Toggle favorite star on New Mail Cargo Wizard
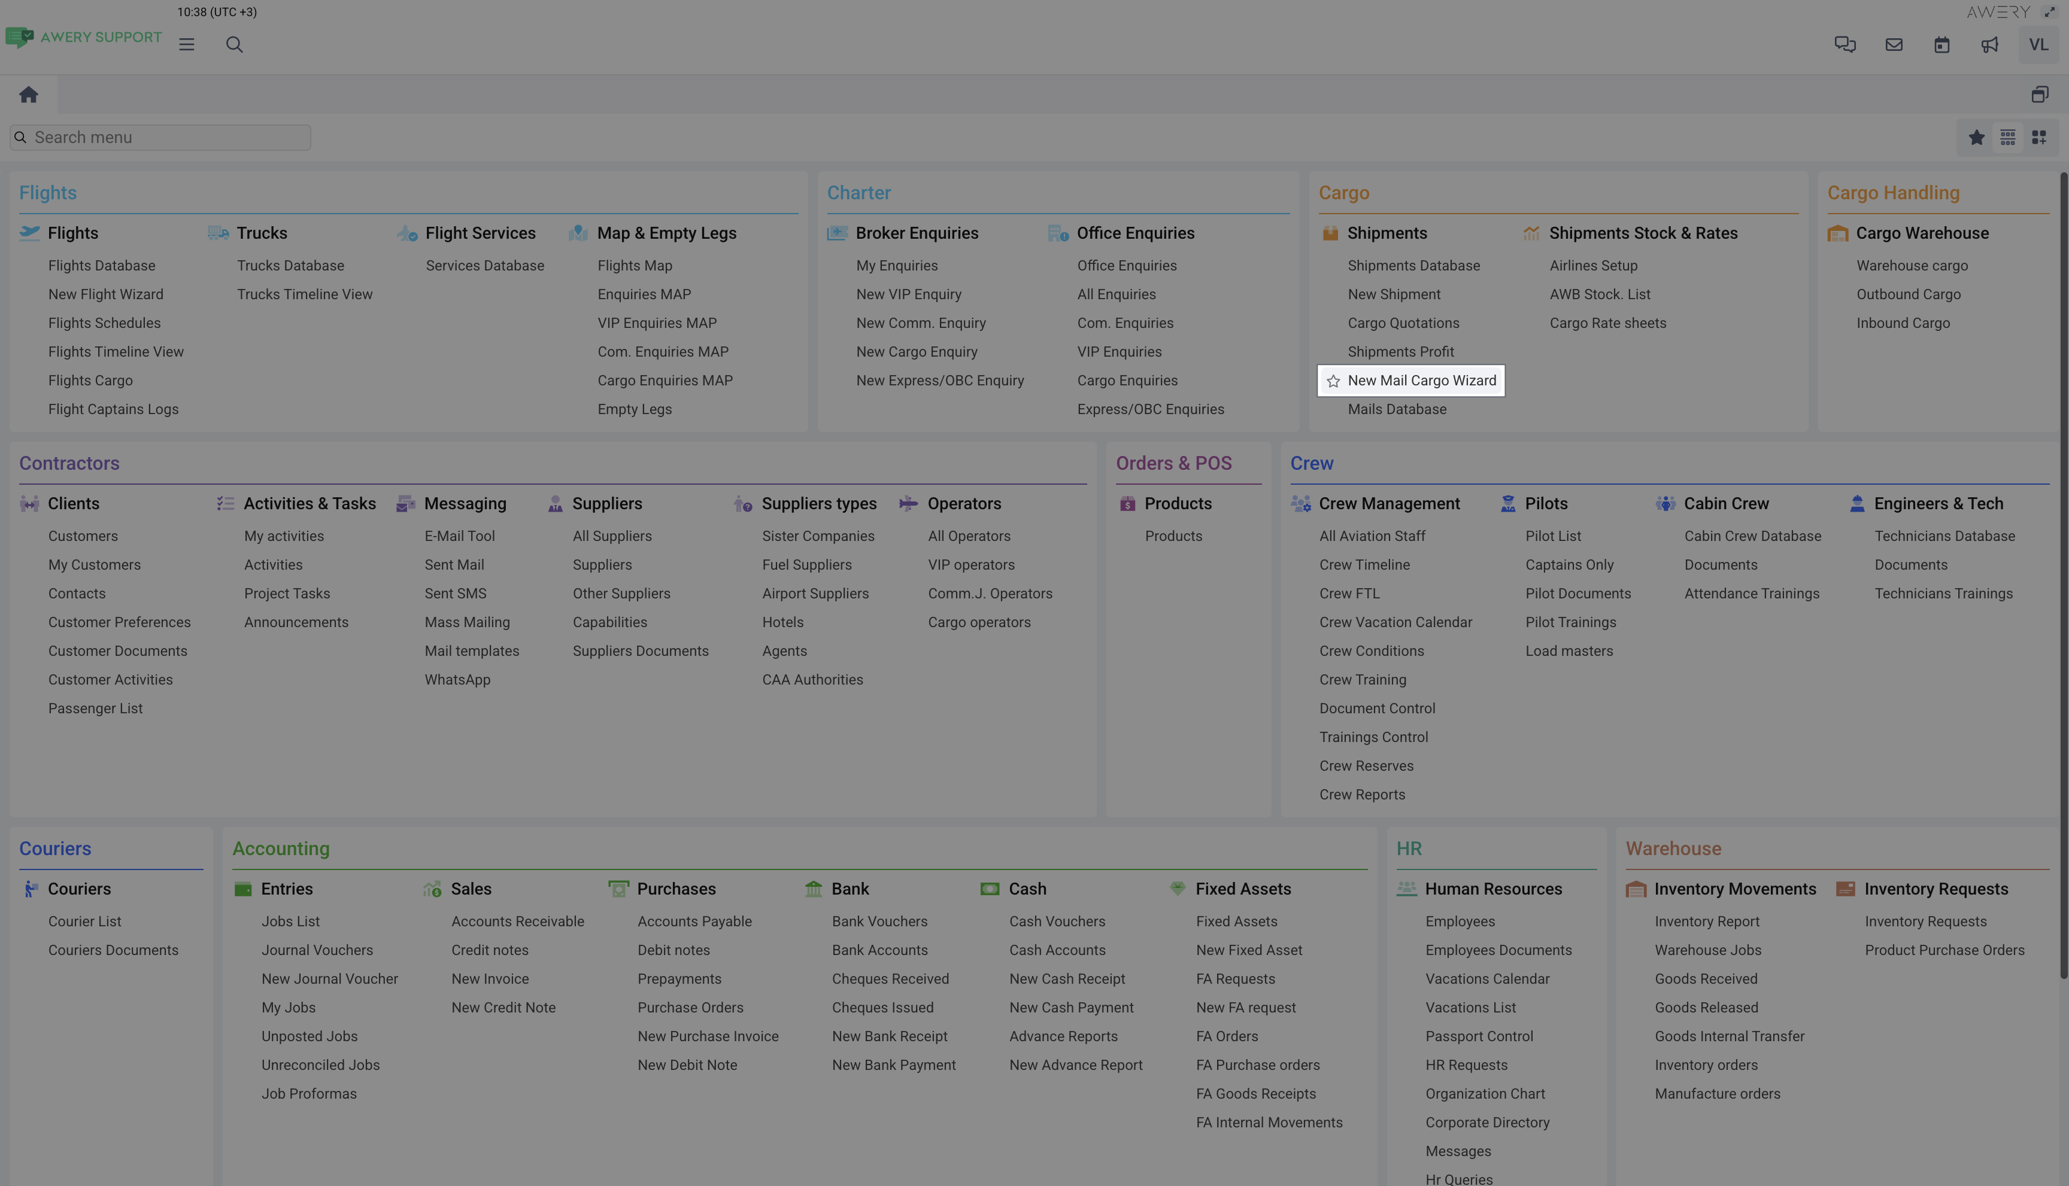The image size is (2069, 1186). click(1333, 381)
